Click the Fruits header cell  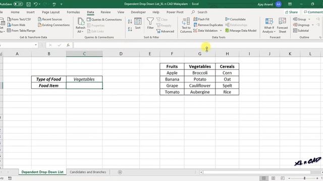(172, 66)
